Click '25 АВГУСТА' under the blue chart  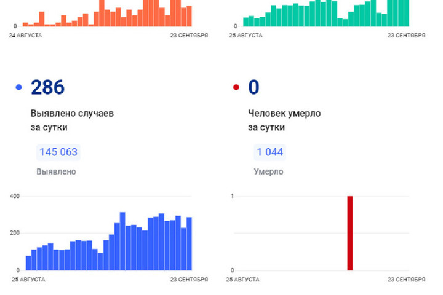28,280
